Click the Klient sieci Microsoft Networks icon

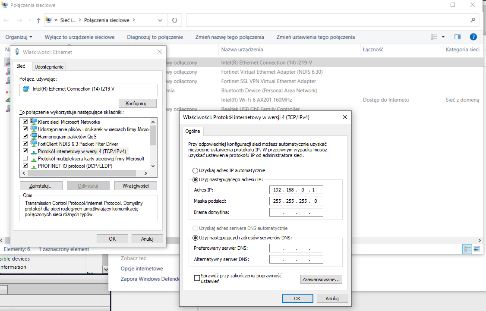34,122
